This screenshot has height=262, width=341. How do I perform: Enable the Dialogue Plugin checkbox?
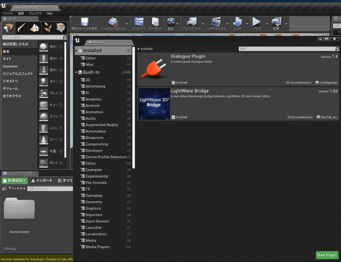pos(173,83)
